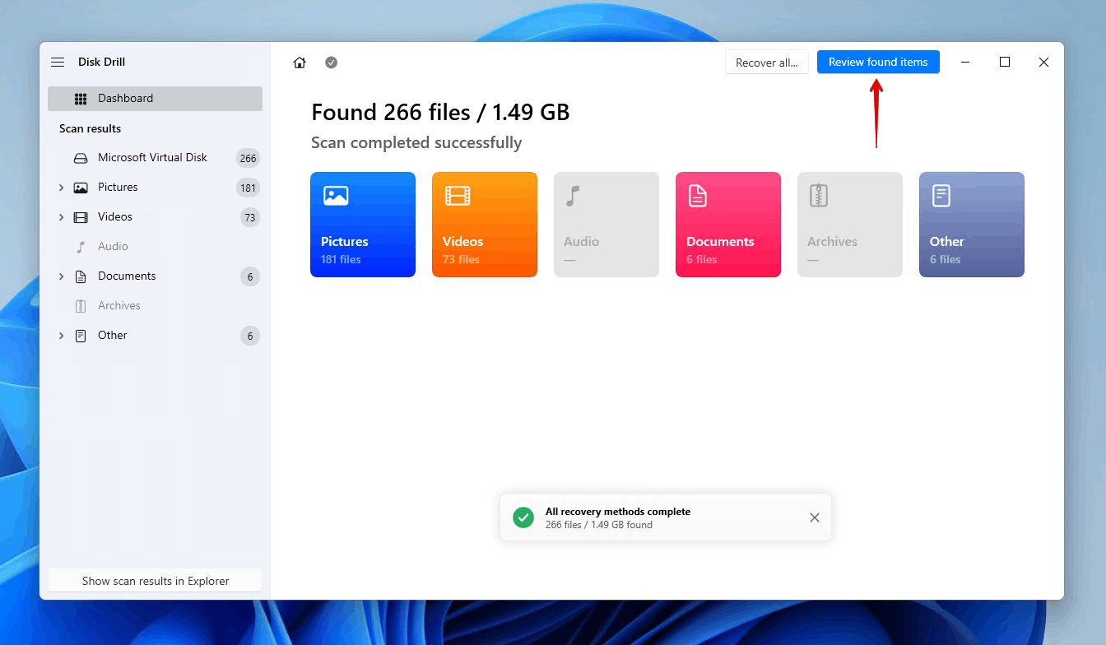Click All recovery methods complete text
Image resolution: width=1106 pixels, height=645 pixels.
click(618, 512)
